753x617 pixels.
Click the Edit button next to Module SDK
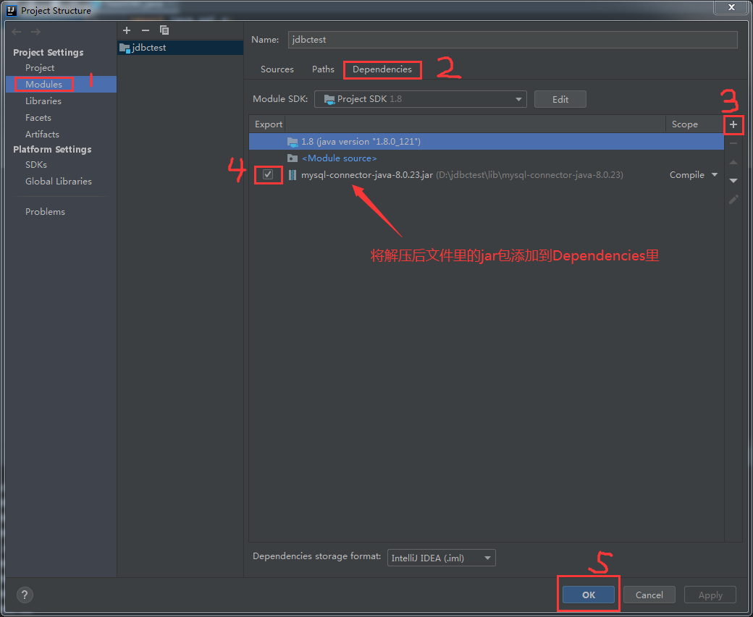(x=560, y=99)
